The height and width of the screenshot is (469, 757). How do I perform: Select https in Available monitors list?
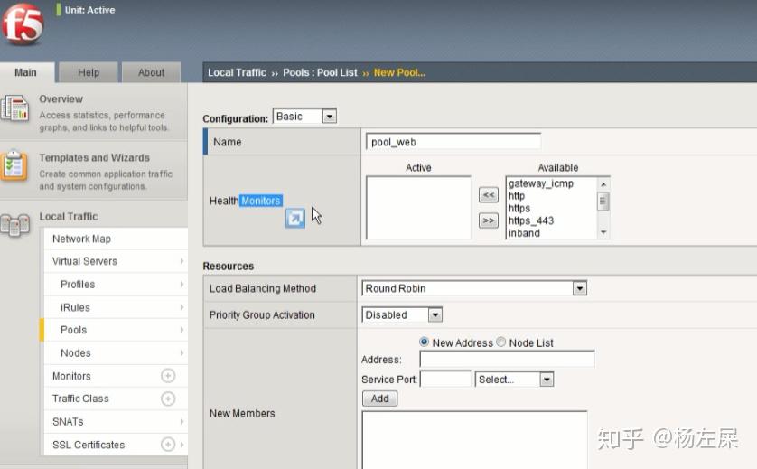519,208
